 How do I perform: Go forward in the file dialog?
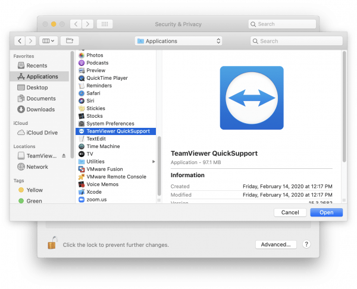click(x=30, y=41)
